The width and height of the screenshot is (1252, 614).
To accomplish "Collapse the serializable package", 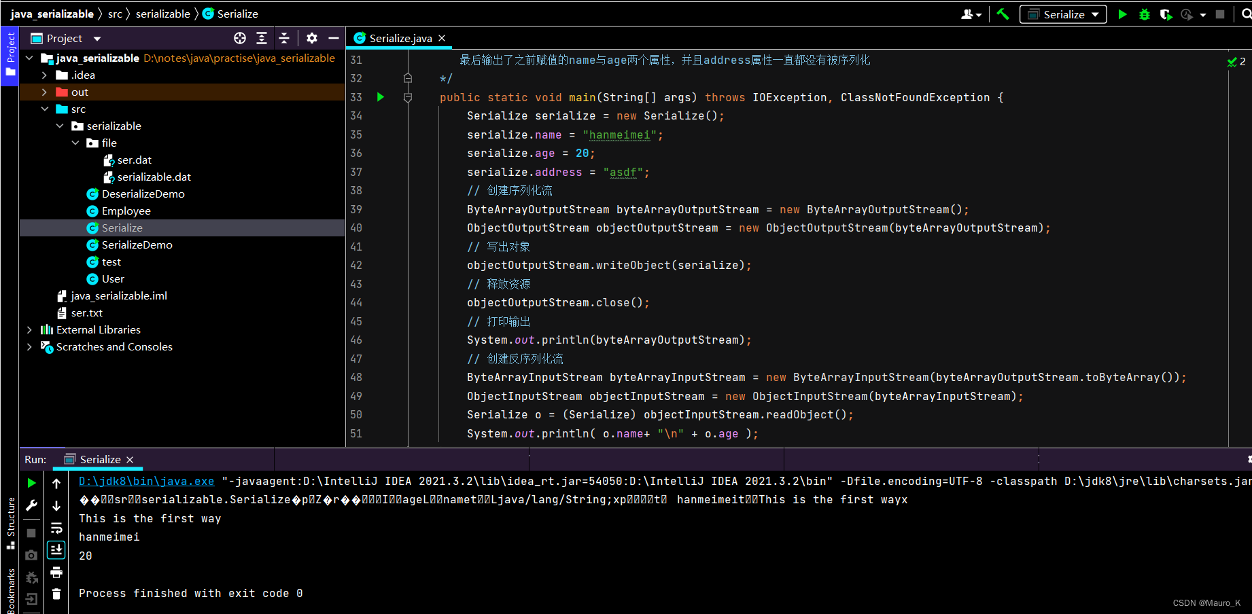I will pyautogui.click(x=60, y=126).
